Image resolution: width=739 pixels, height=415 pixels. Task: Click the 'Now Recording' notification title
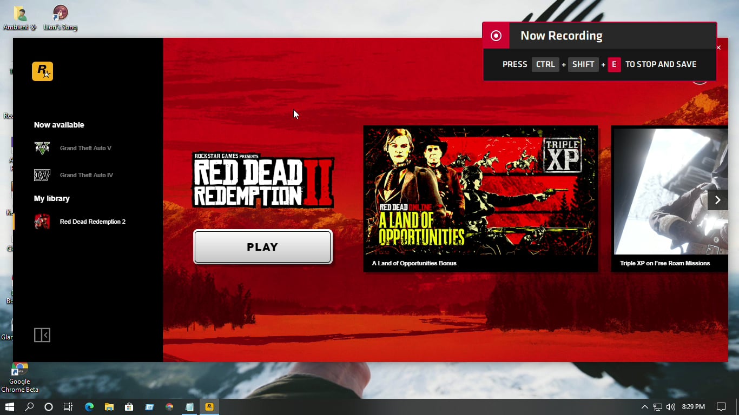(562, 36)
